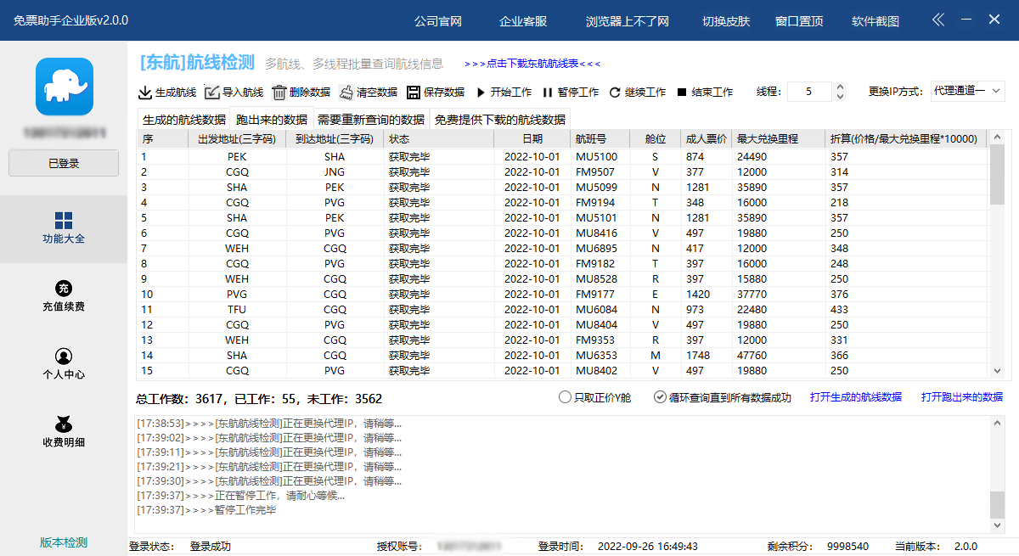Stop work with the 结束工作 icon
1019x556 pixels.
(682, 93)
